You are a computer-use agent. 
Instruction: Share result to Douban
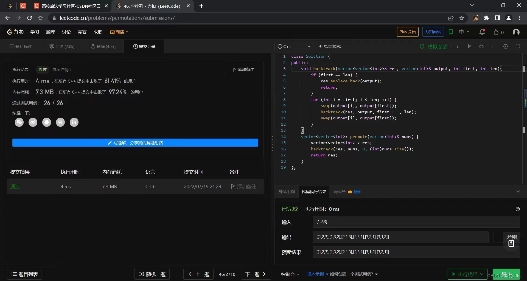tap(60, 122)
